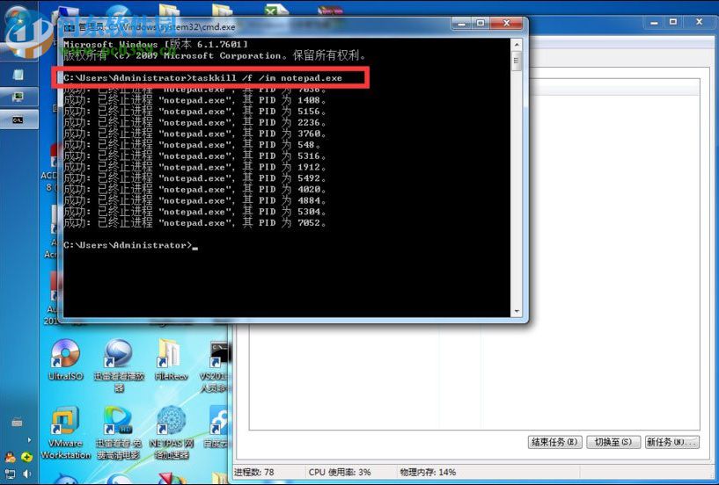Click 新任务(N)... button in Task Manager
Viewport: 719px width, 485px height.
(x=671, y=443)
